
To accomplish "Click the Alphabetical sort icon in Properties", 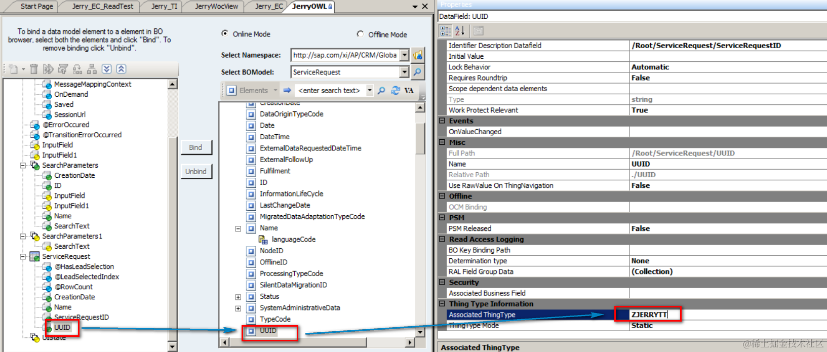I will point(459,31).
